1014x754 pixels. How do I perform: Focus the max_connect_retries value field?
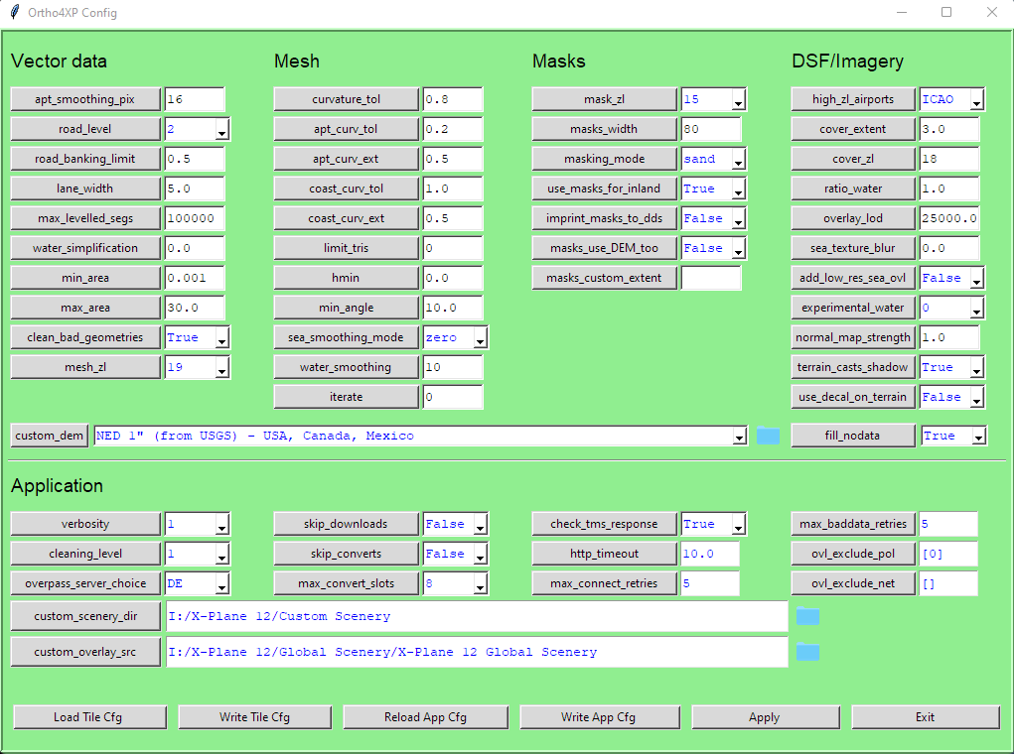click(x=711, y=583)
